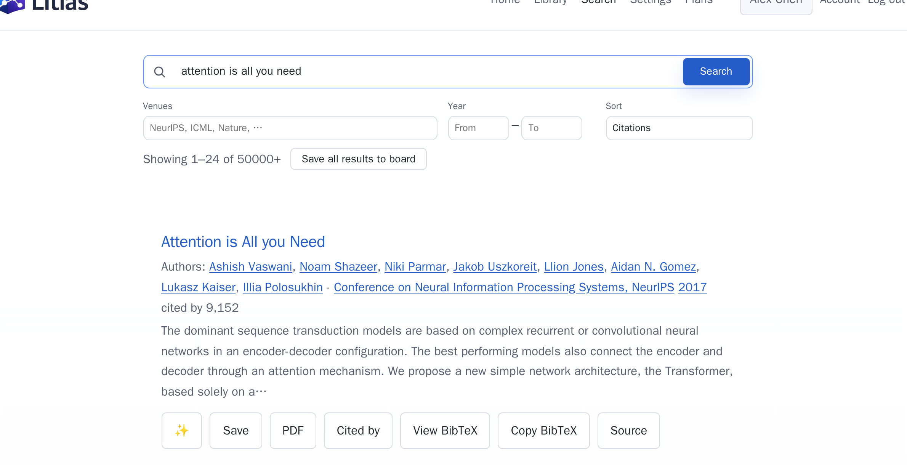907x465 pixels.
Task: Click View BibTeX
Action: pyautogui.click(x=445, y=430)
